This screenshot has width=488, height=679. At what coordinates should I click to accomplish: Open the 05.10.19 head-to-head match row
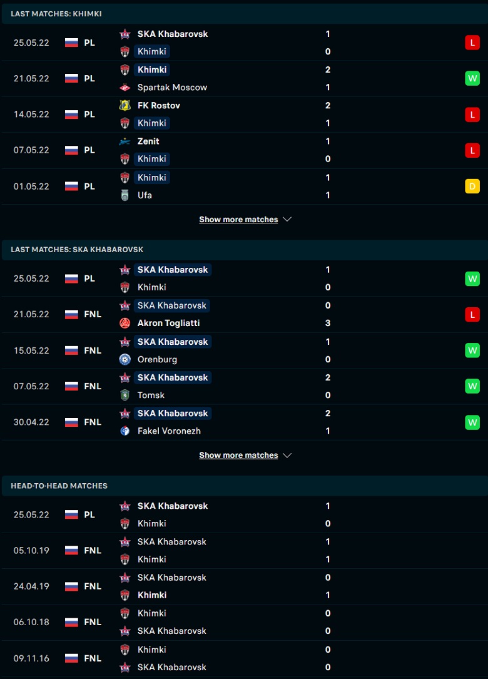pos(244,550)
